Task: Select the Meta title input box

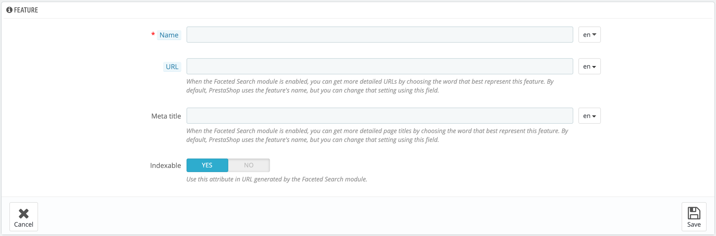Action: coord(379,116)
